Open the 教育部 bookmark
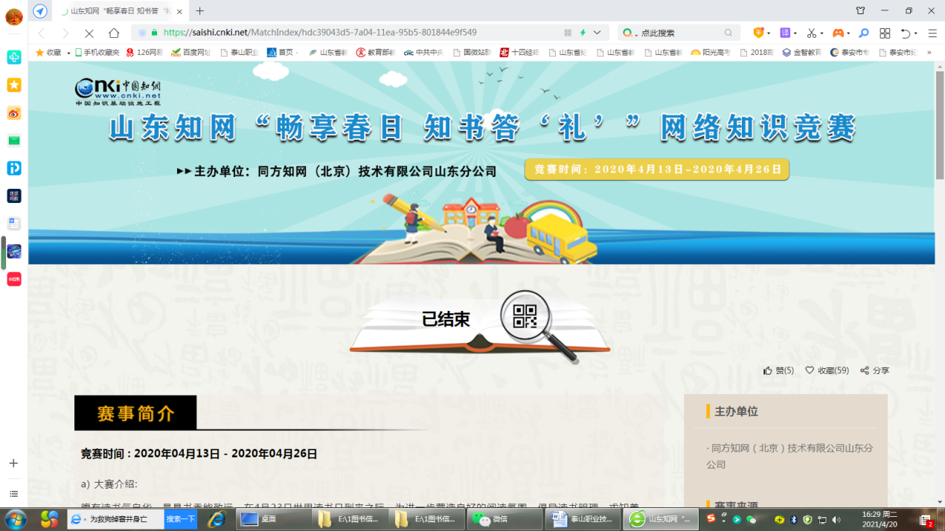945x531 pixels. 375,53
